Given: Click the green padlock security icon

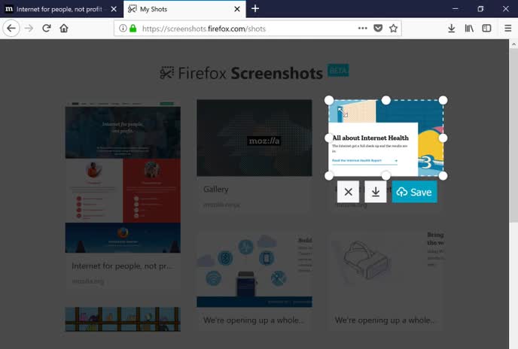Looking at the screenshot, I should [x=133, y=29].
